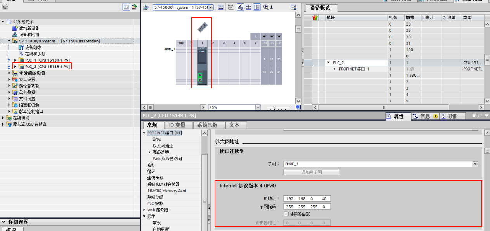Click the icon at the project tree toolbar's left
Screen dimensions: 490x231
[x=5, y=7]
